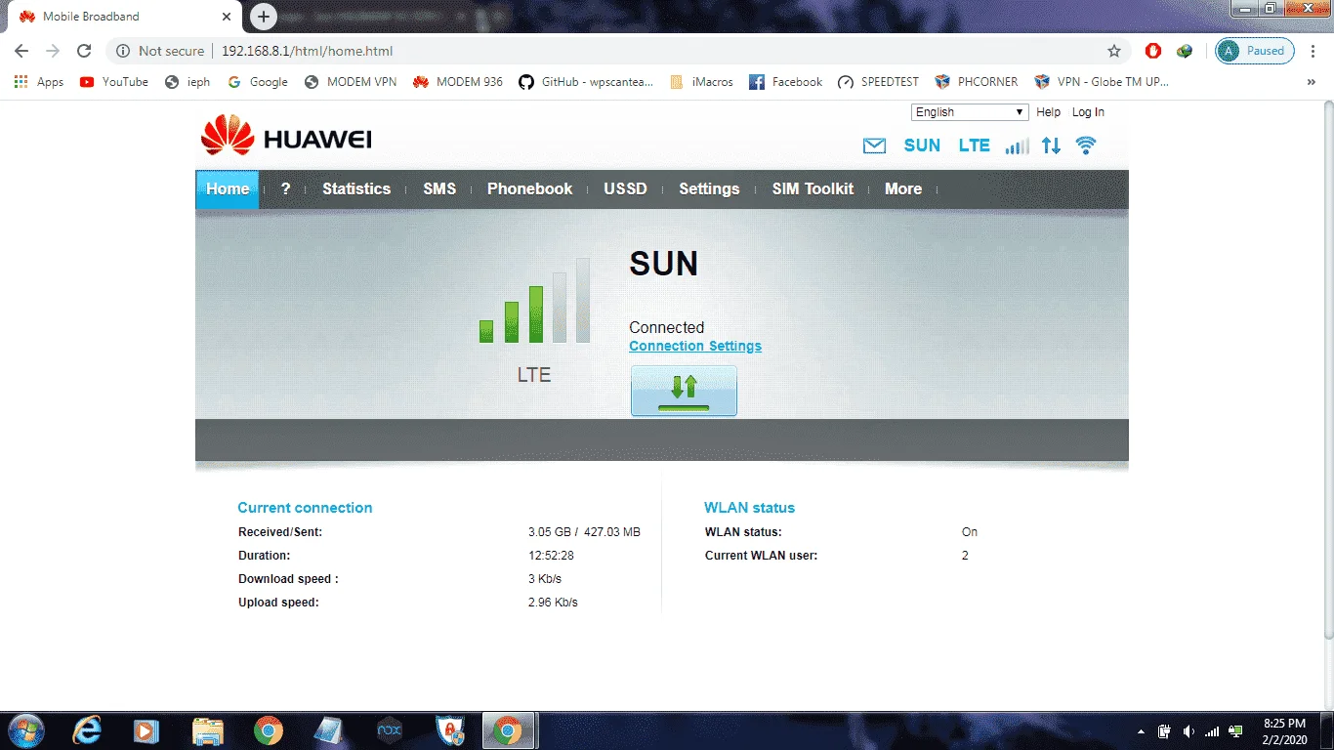Click the Help link

[x=1049, y=112]
